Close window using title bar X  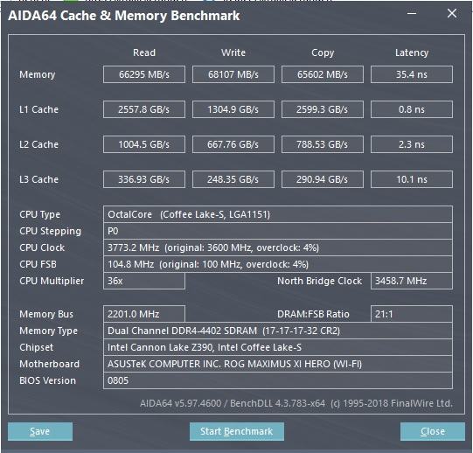(x=452, y=13)
